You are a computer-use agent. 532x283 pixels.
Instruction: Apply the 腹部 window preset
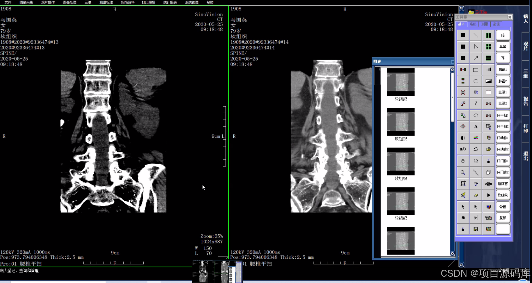tap(503, 218)
